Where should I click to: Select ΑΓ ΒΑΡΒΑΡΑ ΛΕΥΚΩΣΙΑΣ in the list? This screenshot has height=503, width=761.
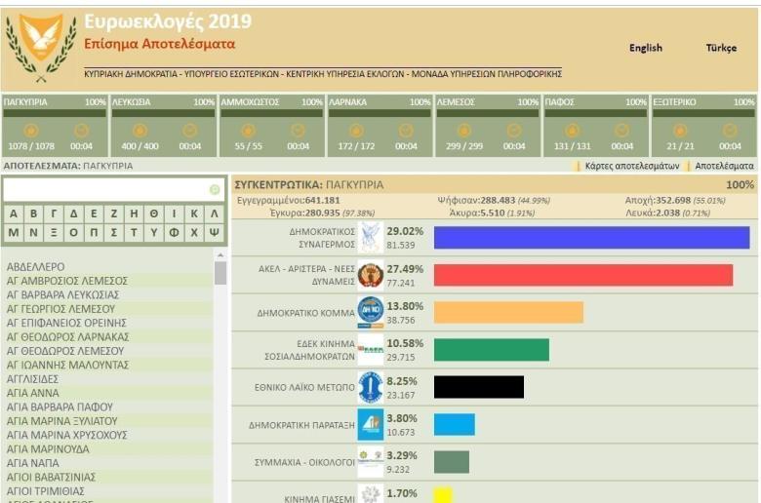(62, 295)
